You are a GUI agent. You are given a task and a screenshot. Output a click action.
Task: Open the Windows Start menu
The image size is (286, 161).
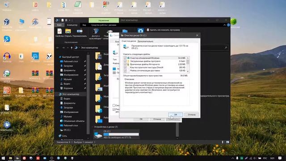[x=3, y=158]
